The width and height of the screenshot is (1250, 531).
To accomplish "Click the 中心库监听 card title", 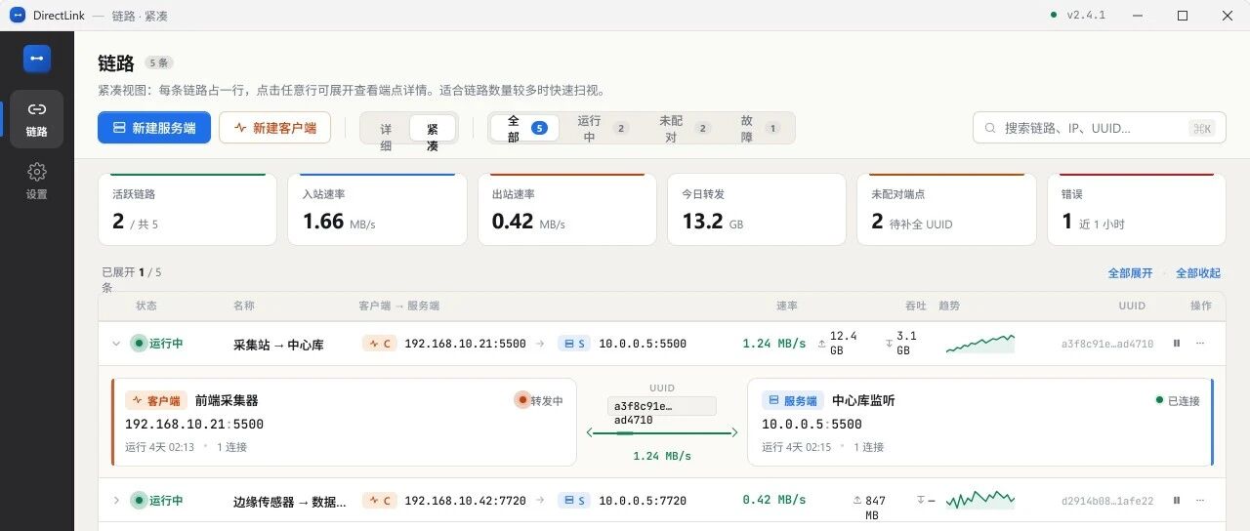I will coord(863,400).
